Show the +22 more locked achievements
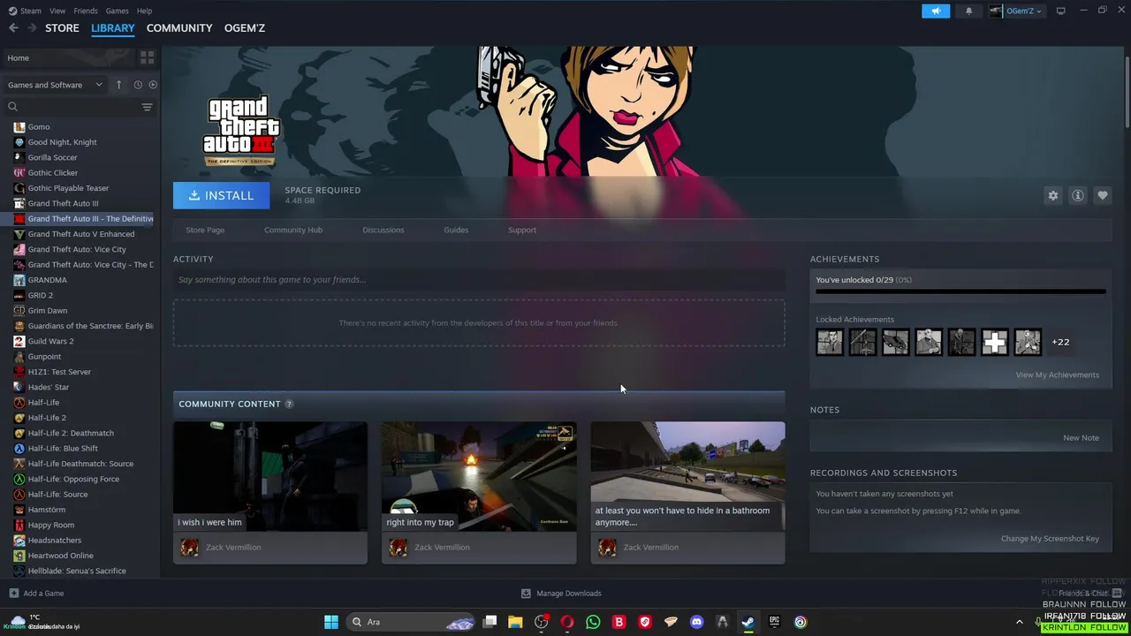1131x636 pixels. [1060, 342]
